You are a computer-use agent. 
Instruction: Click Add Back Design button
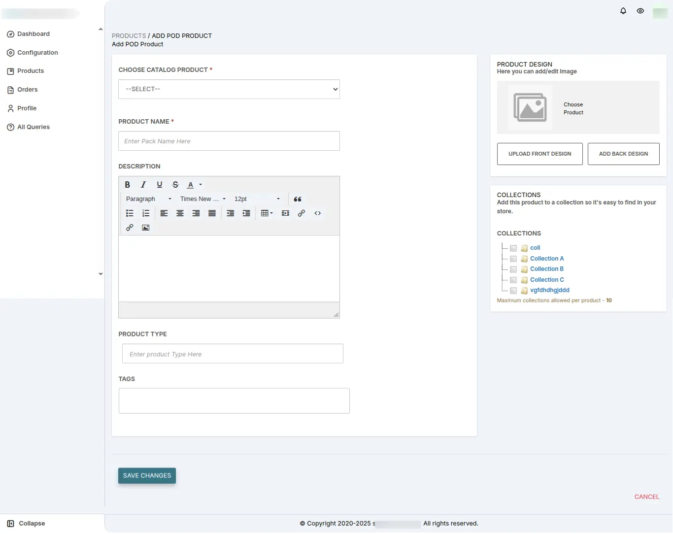click(623, 154)
